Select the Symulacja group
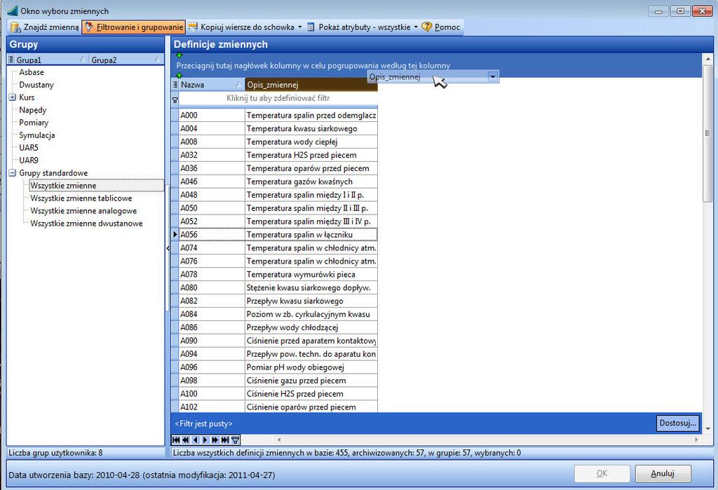 click(36, 135)
